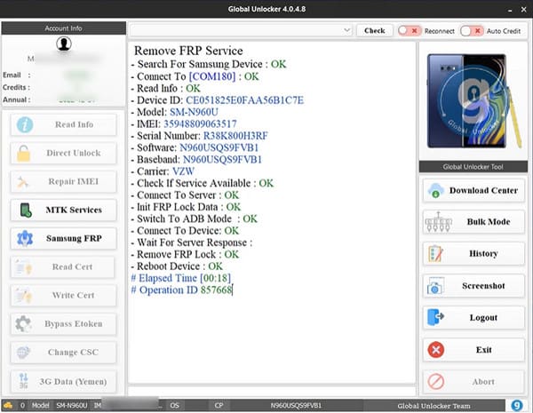Click Global Unlocker Team in status bar
Viewport: 533px width, 413px height.
pos(434,406)
